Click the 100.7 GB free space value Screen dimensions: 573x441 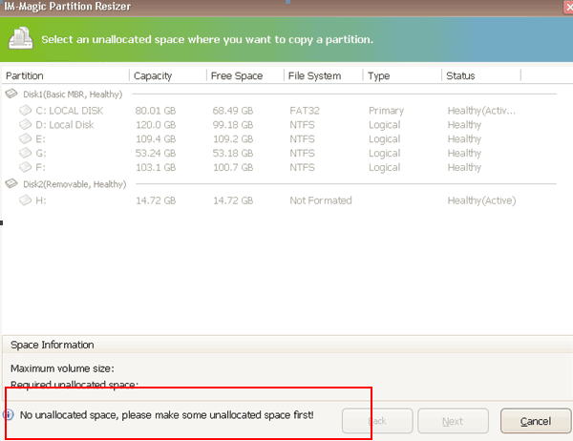pyautogui.click(x=233, y=167)
